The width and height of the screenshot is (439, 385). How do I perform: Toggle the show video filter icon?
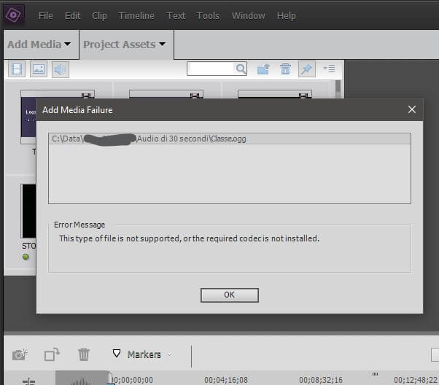click(18, 69)
